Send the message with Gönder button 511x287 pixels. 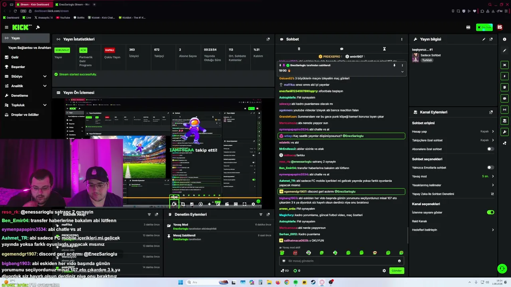396,271
